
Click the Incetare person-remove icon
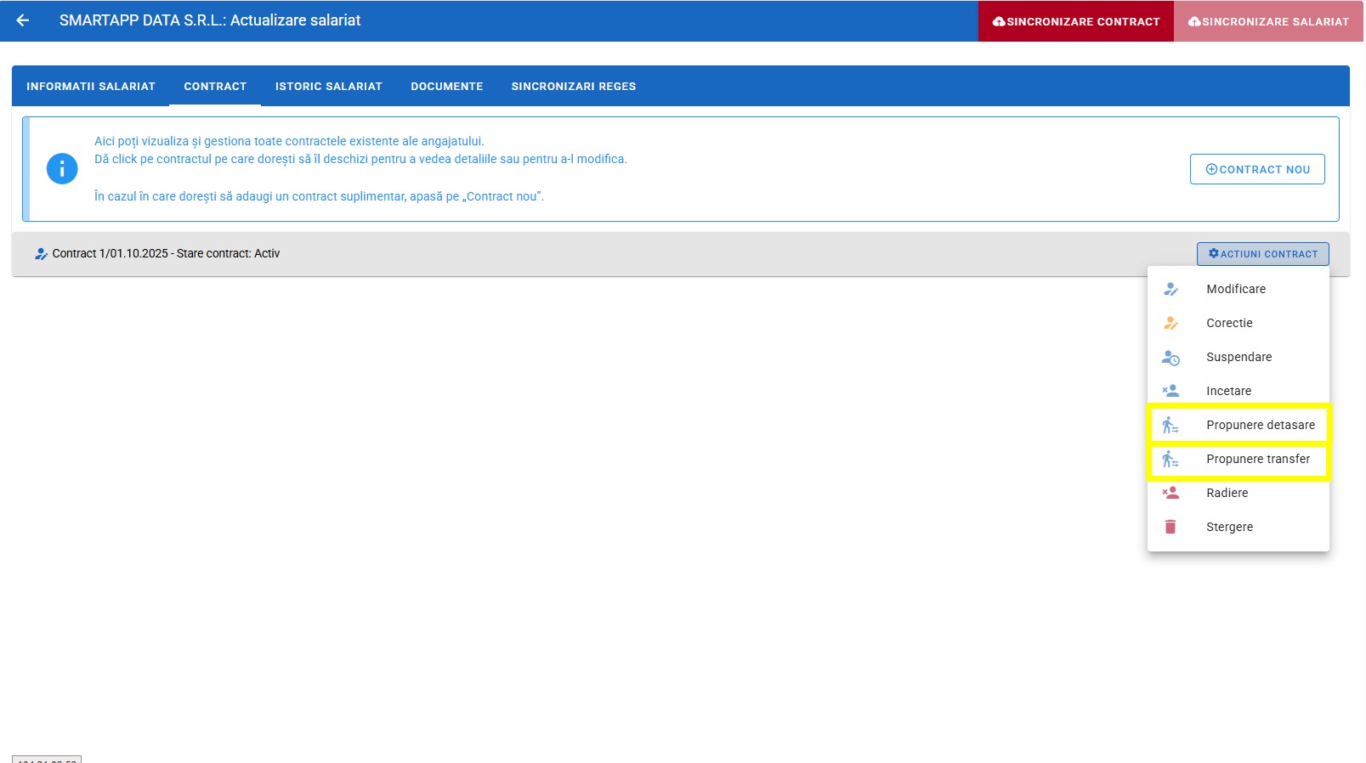click(1170, 391)
